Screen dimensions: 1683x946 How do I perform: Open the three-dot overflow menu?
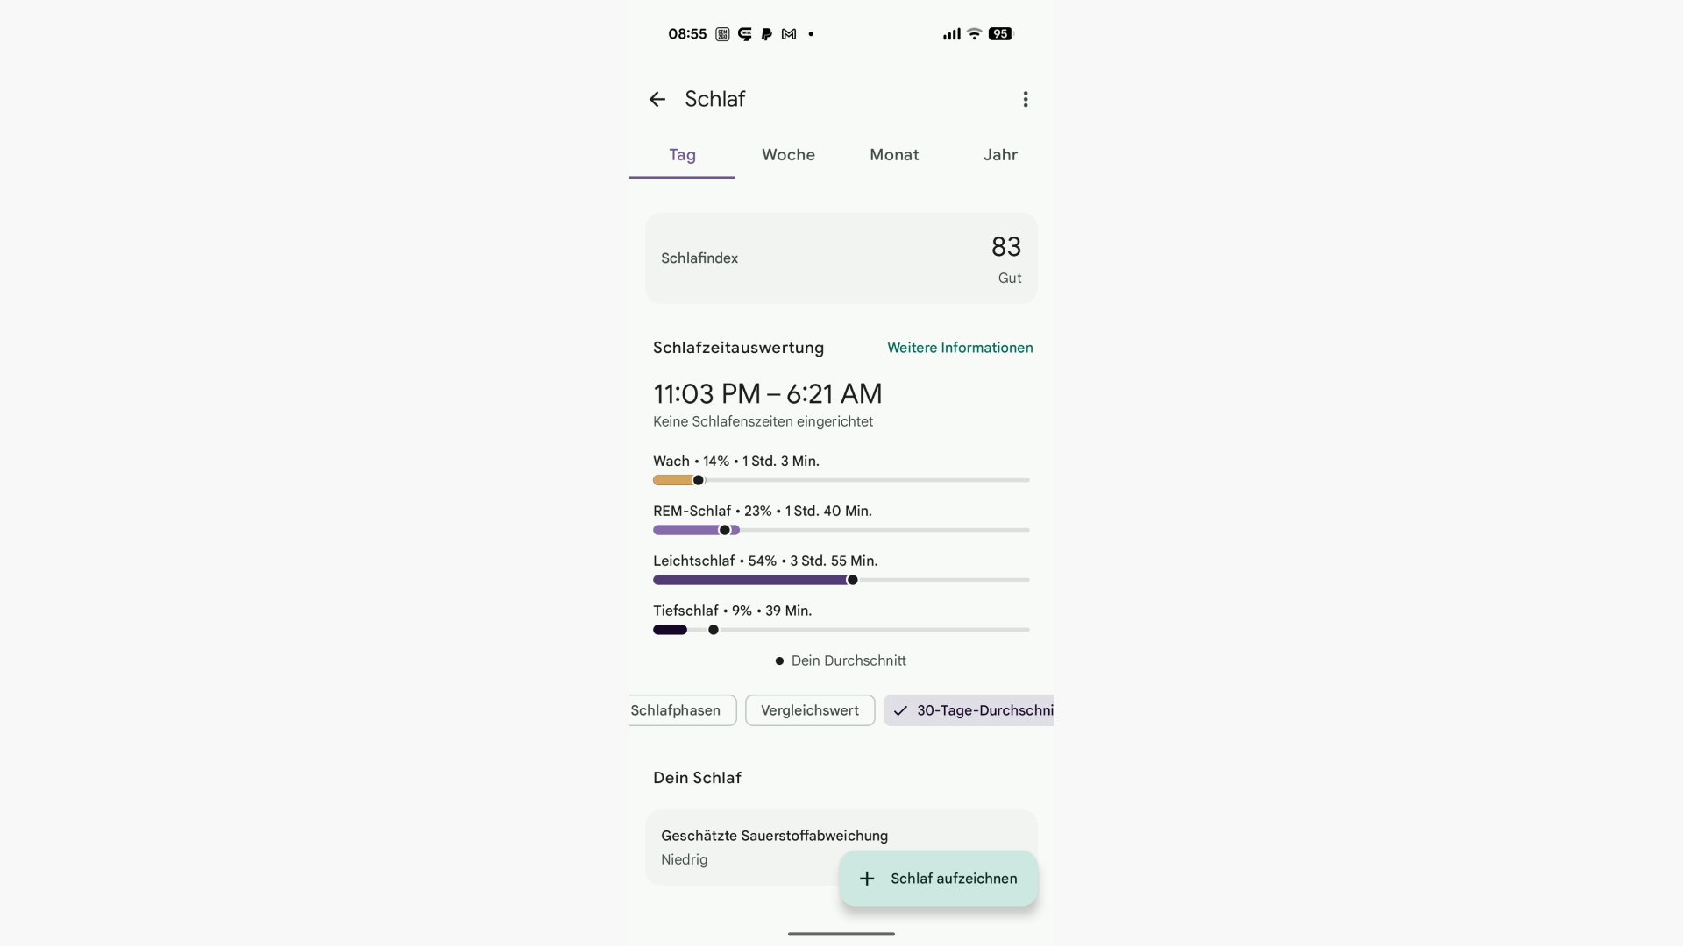[x=1025, y=100]
